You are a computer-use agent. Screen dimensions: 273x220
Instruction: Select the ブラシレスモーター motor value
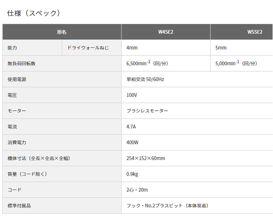click(x=147, y=111)
